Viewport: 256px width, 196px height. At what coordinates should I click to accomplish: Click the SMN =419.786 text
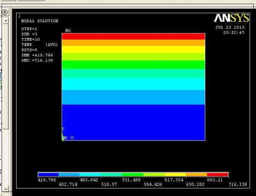tap(37, 55)
